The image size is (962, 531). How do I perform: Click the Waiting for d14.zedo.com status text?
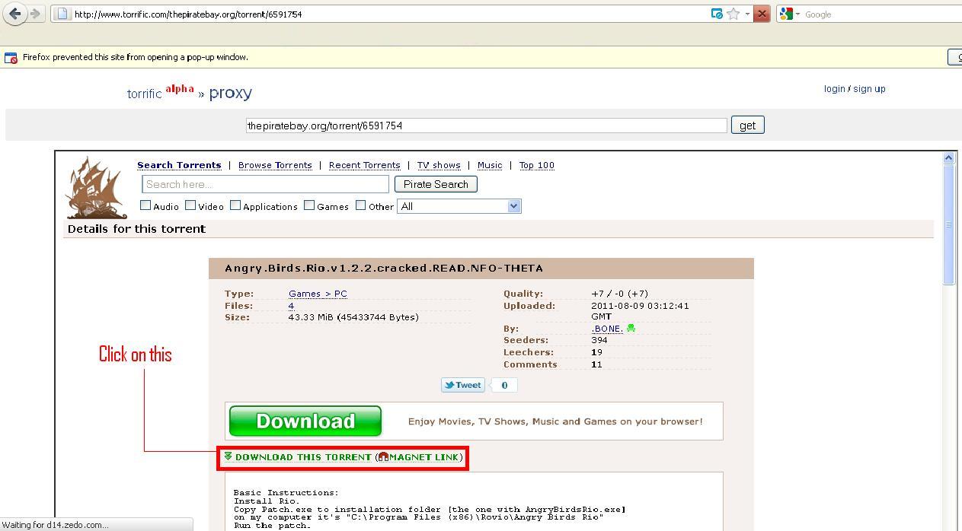56,525
